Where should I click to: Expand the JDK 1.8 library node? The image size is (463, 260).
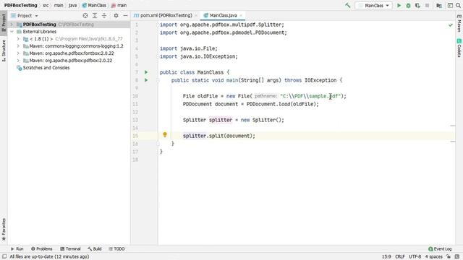pyautogui.click(x=18, y=39)
